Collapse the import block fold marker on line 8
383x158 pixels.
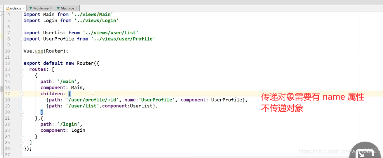coord(22,39)
